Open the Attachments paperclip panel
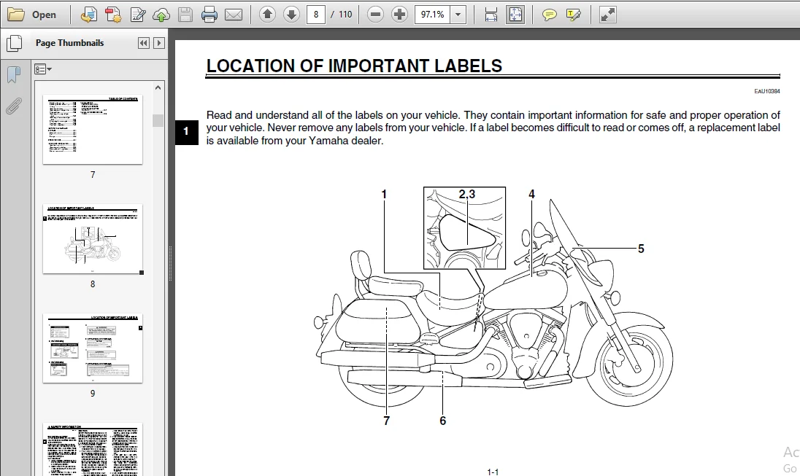Viewport: 800px width, 476px height. coord(14,106)
